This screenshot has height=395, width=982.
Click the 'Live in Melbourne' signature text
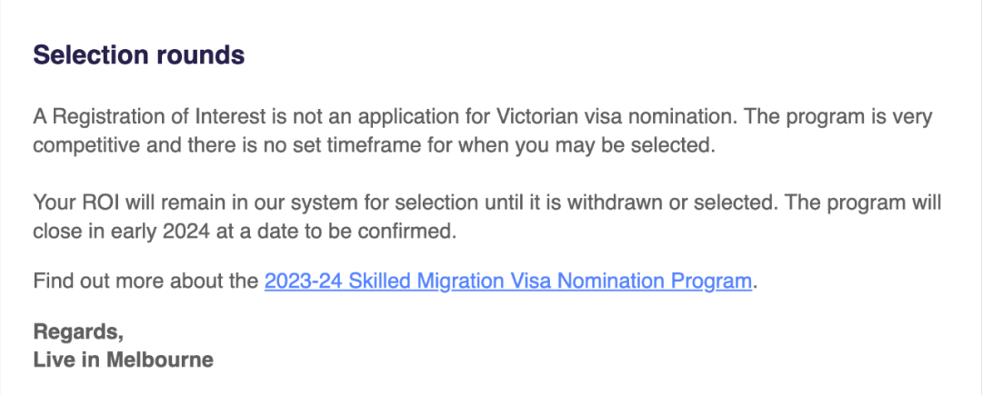pos(124,360)
